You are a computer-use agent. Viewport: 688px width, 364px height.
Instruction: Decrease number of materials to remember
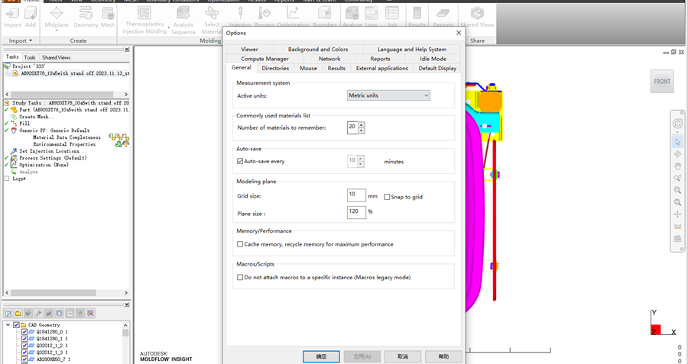click(361, 130)
